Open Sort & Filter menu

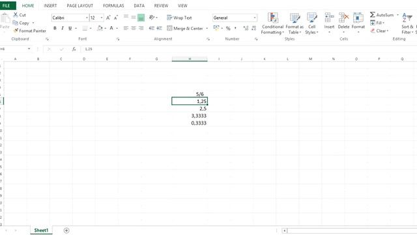pyautogui.click(x=408, y=23)
